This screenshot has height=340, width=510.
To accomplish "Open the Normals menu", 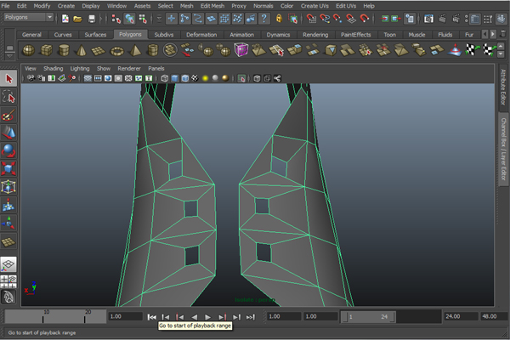I will [263, 6].
